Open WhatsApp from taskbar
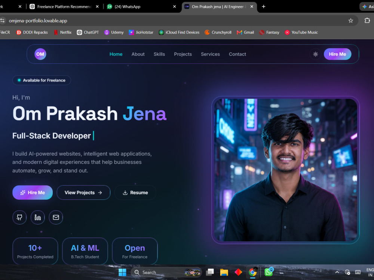Image resolution: width=374 pixels, height=280 pixels. tap(269, 272)
